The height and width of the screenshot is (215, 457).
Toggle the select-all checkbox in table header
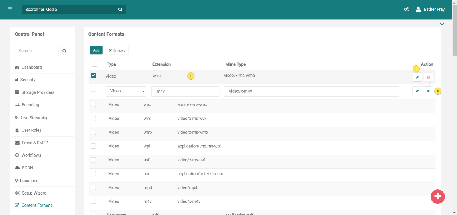(94, 64)
